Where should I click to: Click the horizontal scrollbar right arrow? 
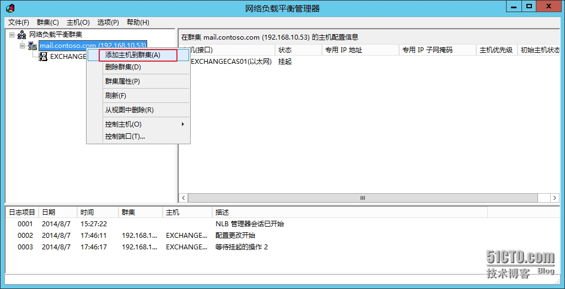click(555, 198)
